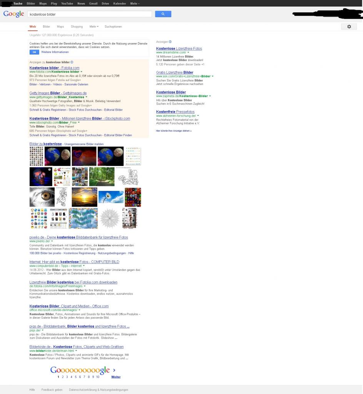Click info icon next to right-side Anzeigen
The image size is (363, 394).
[170, 42]
